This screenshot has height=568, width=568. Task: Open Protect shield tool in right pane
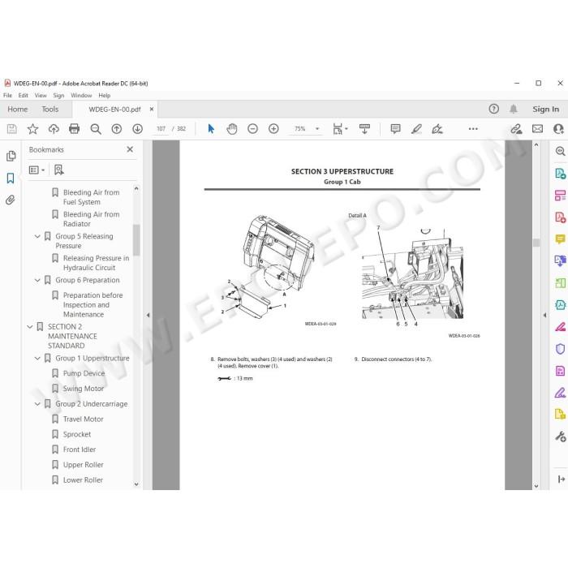tap(560, 349)
